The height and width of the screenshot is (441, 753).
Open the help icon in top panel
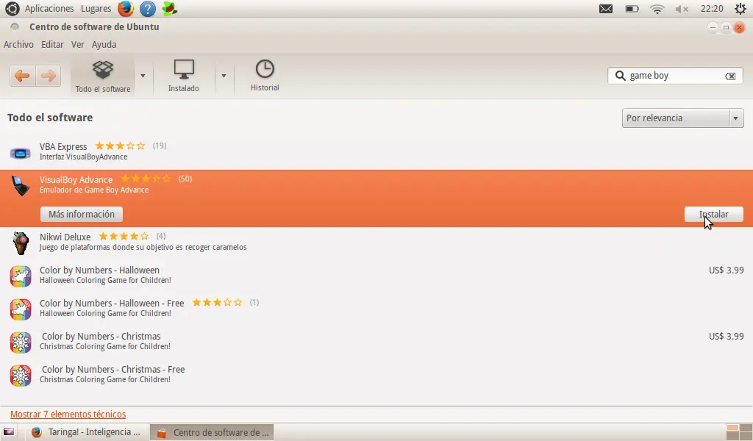click(148, 9)
